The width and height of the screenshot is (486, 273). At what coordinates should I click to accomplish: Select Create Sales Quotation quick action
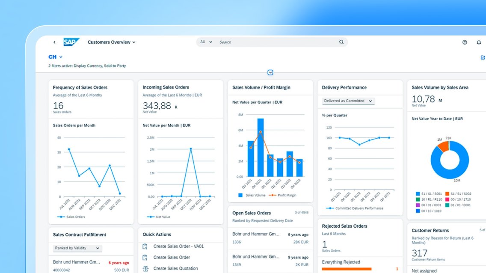[x=175, y=268]
